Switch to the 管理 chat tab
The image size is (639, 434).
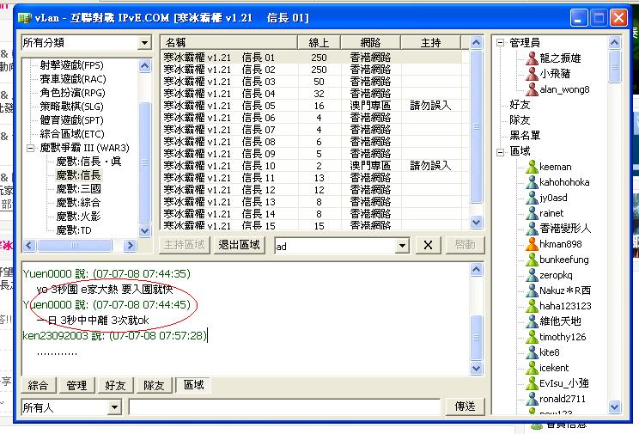click(76, 385)
